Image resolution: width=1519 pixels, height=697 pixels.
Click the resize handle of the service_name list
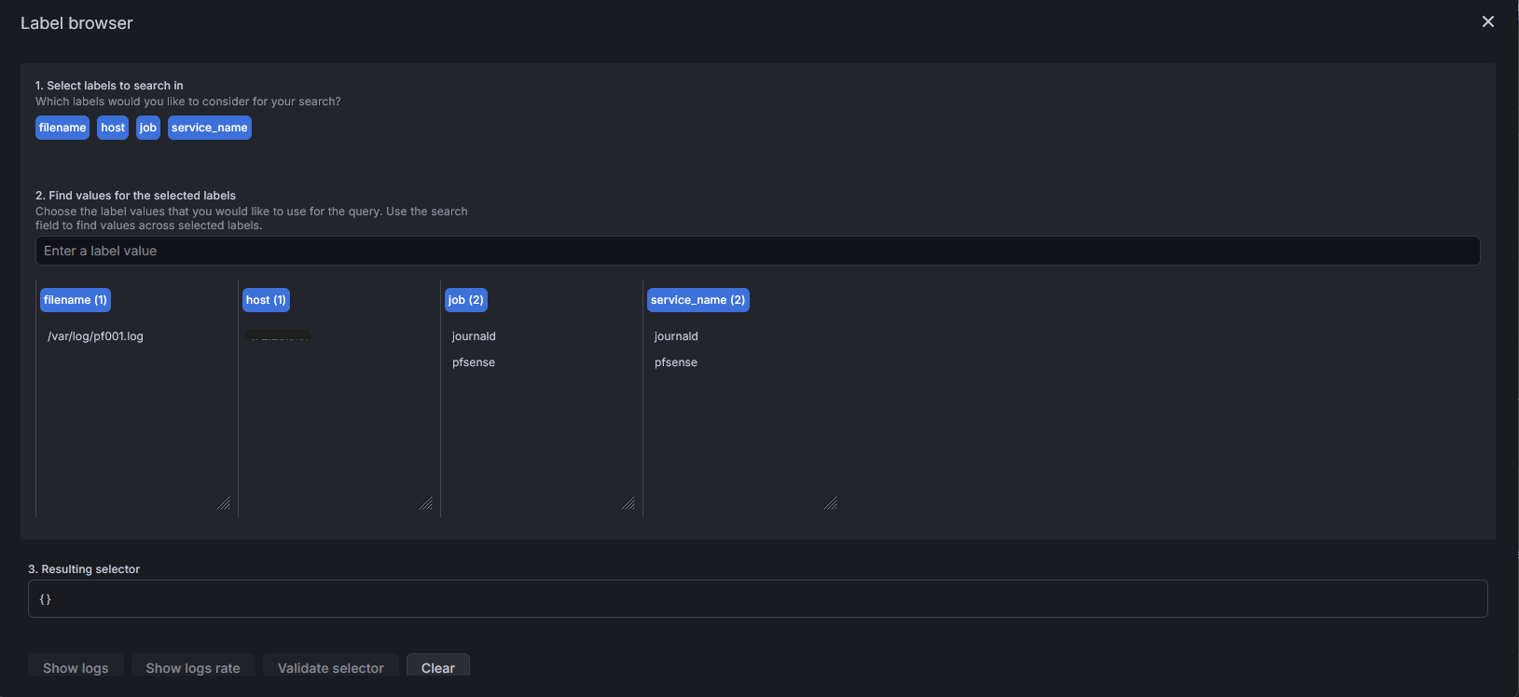click(831, 503)
